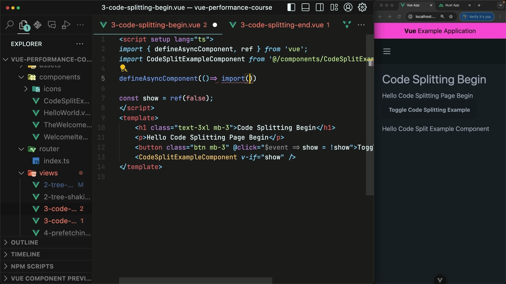Click browser back arrow
506x284 pixels.
pyautogui.click(x=380, y=17)
